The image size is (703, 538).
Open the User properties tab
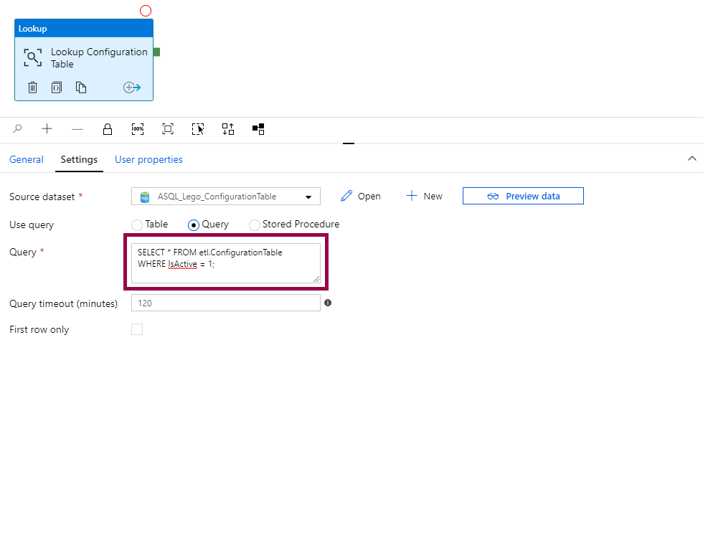click(148, 159)
